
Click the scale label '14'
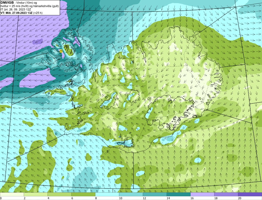tap(168, 198)
